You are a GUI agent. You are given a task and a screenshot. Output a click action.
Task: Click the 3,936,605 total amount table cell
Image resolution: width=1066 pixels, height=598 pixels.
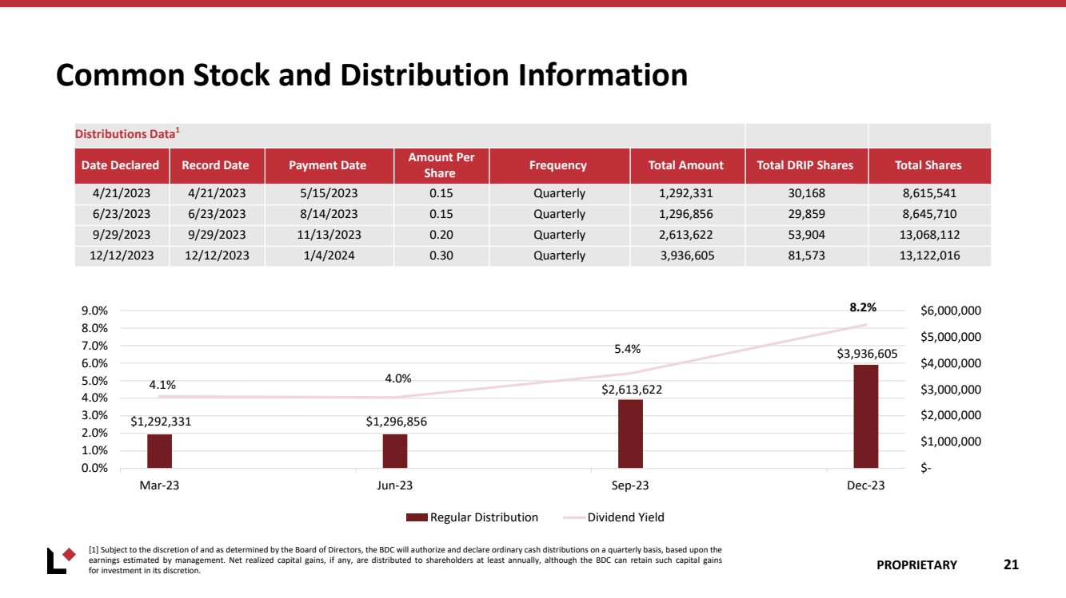pos(686,256)
